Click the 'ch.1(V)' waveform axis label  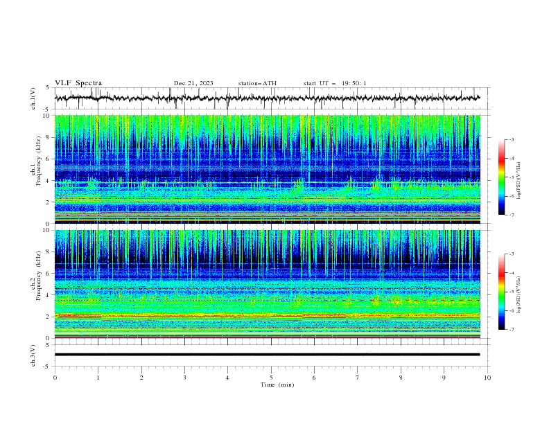[33, 98]
